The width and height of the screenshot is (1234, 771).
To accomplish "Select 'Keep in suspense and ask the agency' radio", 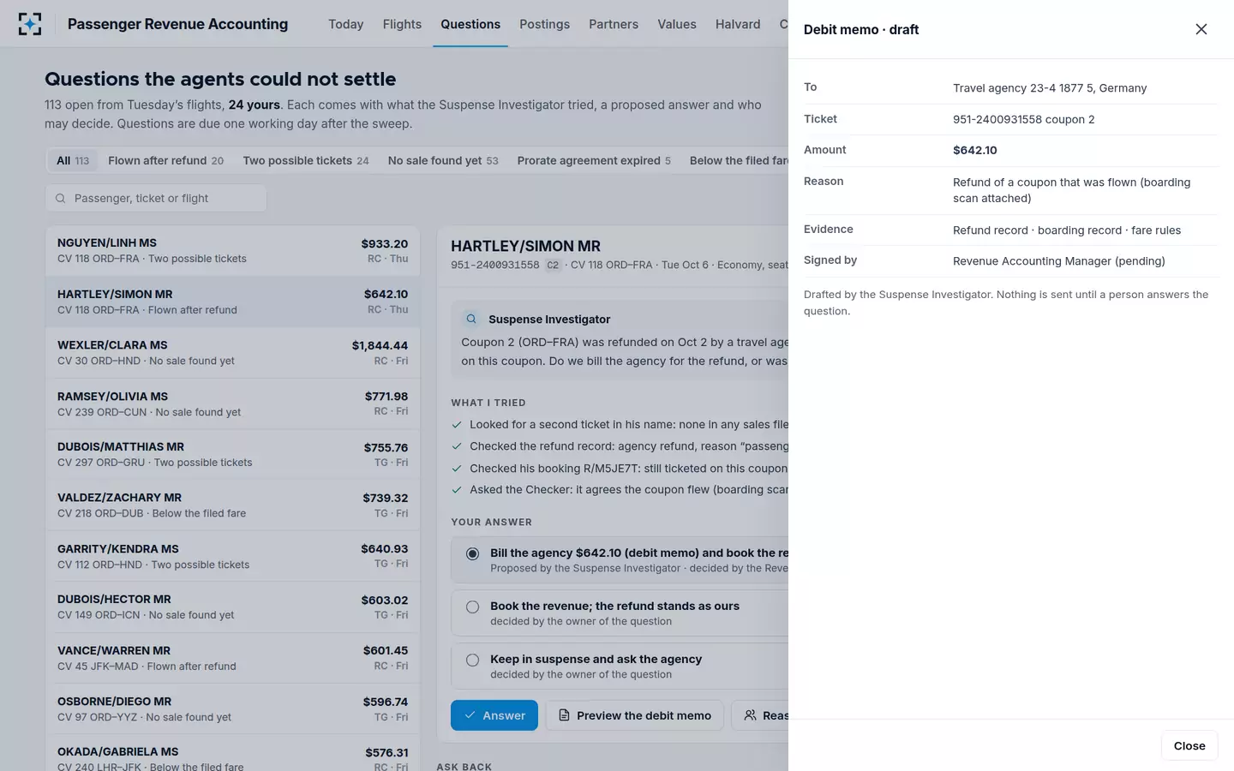I will 472,660.
